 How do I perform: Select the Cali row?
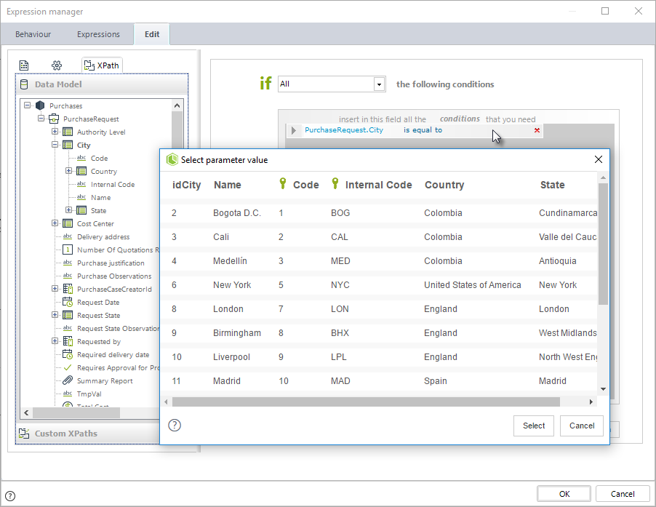tap(379, 237)
